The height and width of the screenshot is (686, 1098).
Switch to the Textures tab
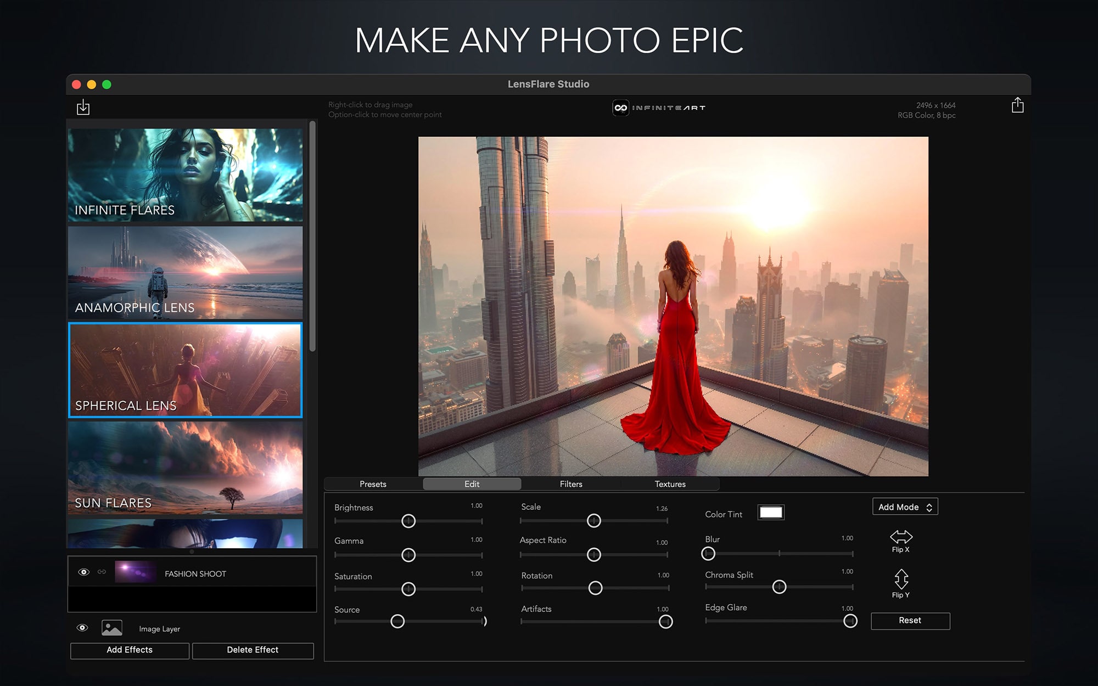(x=670, y=483)
